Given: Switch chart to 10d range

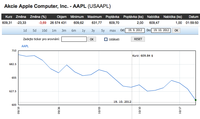Looking at the screenshot, I should 44,30.
